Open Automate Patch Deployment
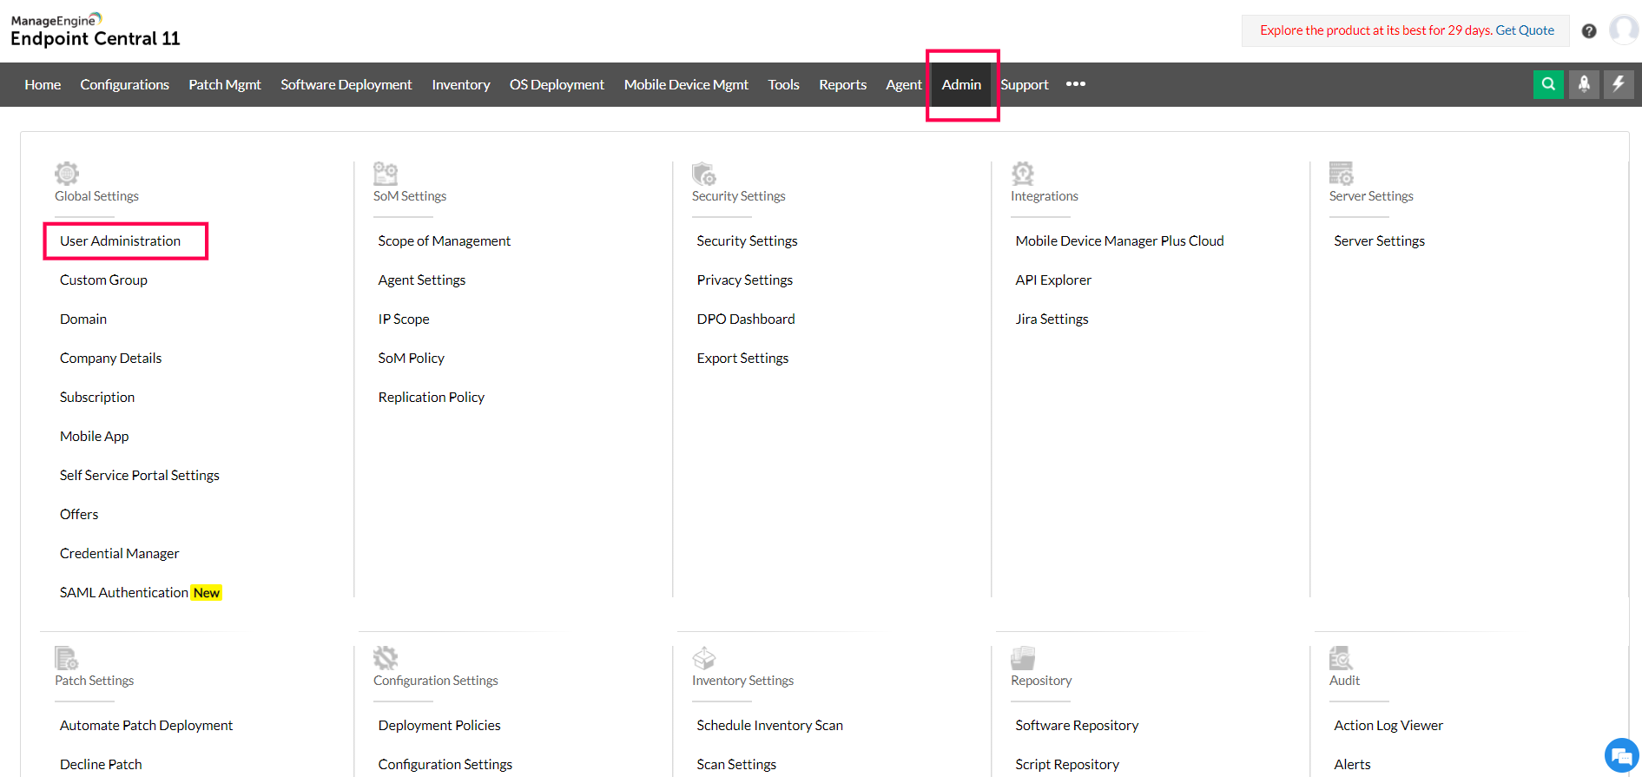The image size is (1642, 777). pyautogui.click(x=146, y=725)
